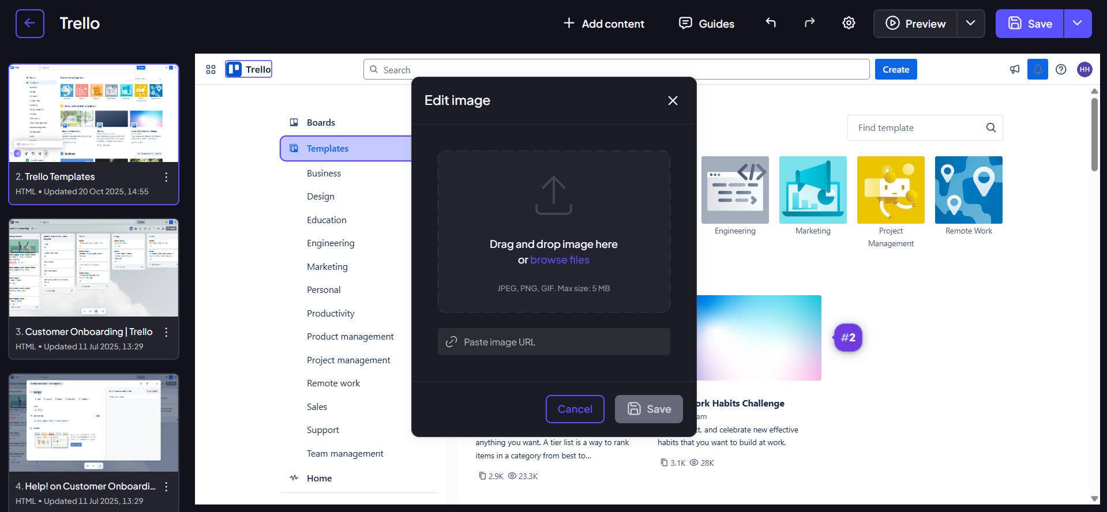This screenshot has height=512, width=1107.
Task: Open options menu for Customer Onboarding
Action: tap(166, 332)
